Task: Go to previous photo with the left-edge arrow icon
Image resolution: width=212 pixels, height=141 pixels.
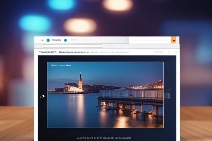Action: [43, 96]
